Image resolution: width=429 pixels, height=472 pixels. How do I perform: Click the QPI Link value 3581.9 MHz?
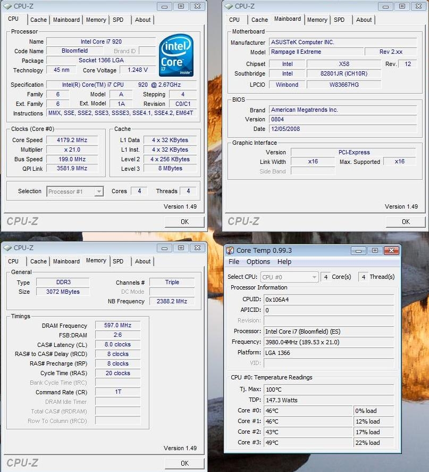click(72, 168)
